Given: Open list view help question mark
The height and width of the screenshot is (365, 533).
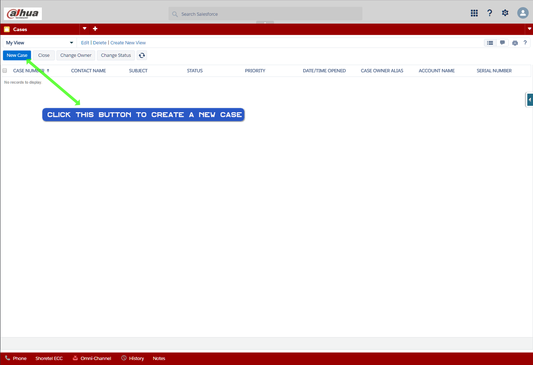Looking at the screenshot, I should coord(525,43).
